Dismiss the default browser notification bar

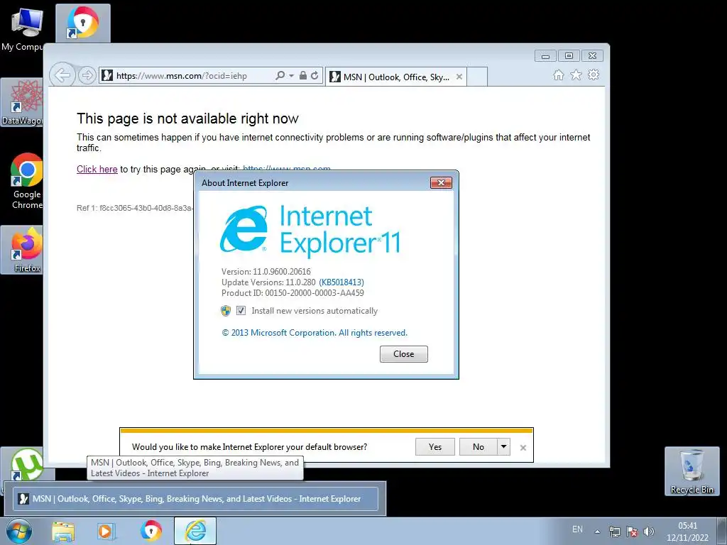point(523,448)
